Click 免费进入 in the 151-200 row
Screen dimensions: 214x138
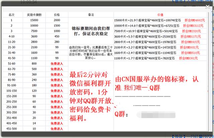(x=57, y=96)
